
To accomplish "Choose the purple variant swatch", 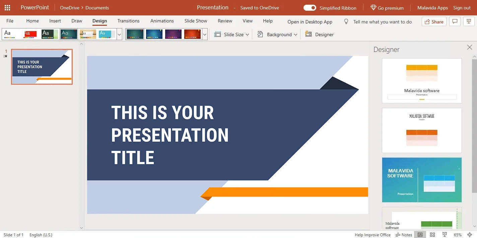I will [x=173, y=34].
